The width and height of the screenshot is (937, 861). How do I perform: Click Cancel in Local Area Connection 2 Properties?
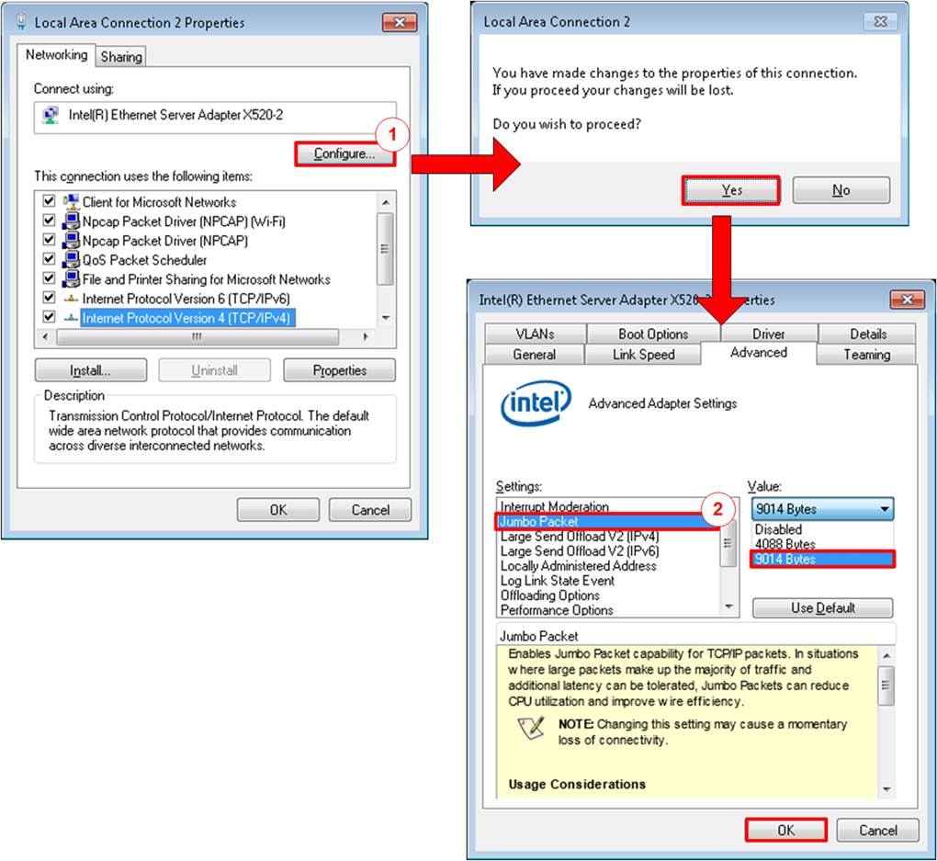point(370,510)
